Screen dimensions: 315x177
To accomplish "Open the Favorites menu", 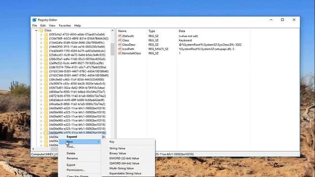I will pos(64,26).
